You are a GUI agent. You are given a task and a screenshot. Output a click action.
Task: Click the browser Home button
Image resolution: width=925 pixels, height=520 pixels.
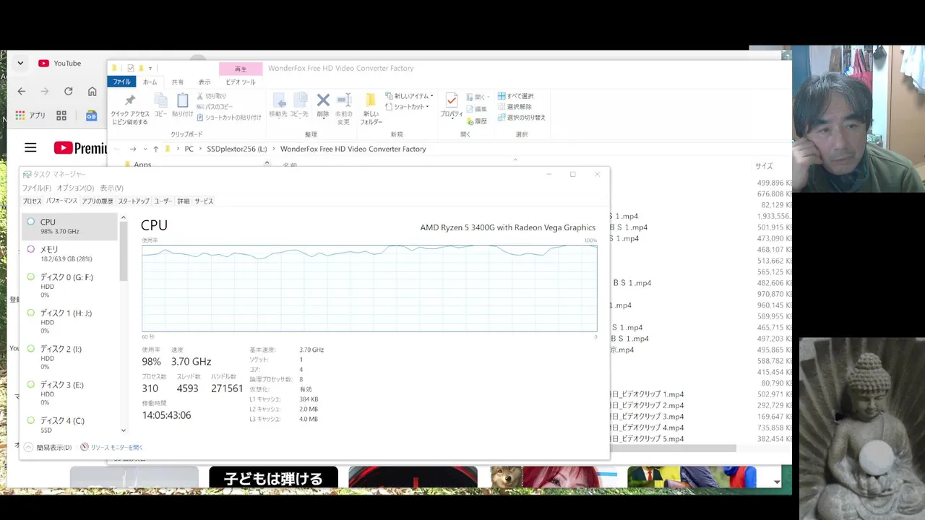pyautogui.click(x=92, y=92)
